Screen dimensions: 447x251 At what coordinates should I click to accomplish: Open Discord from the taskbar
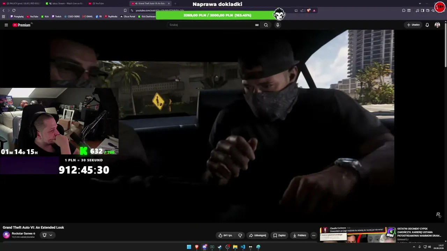pos(205,247)
